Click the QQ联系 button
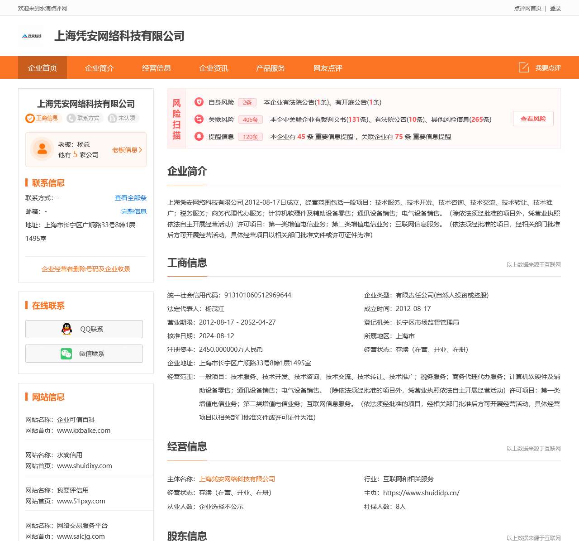Image resolution: width=579 pixels, height=541 pixels. pyautogui.click(x=84, y=329)
